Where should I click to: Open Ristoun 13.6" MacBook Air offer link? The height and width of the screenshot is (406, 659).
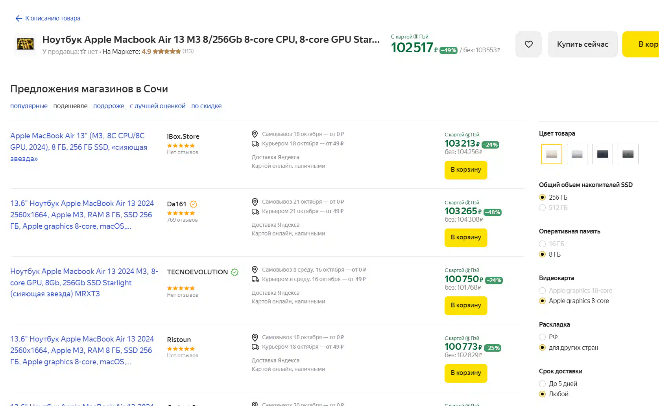tap(82, 350)
